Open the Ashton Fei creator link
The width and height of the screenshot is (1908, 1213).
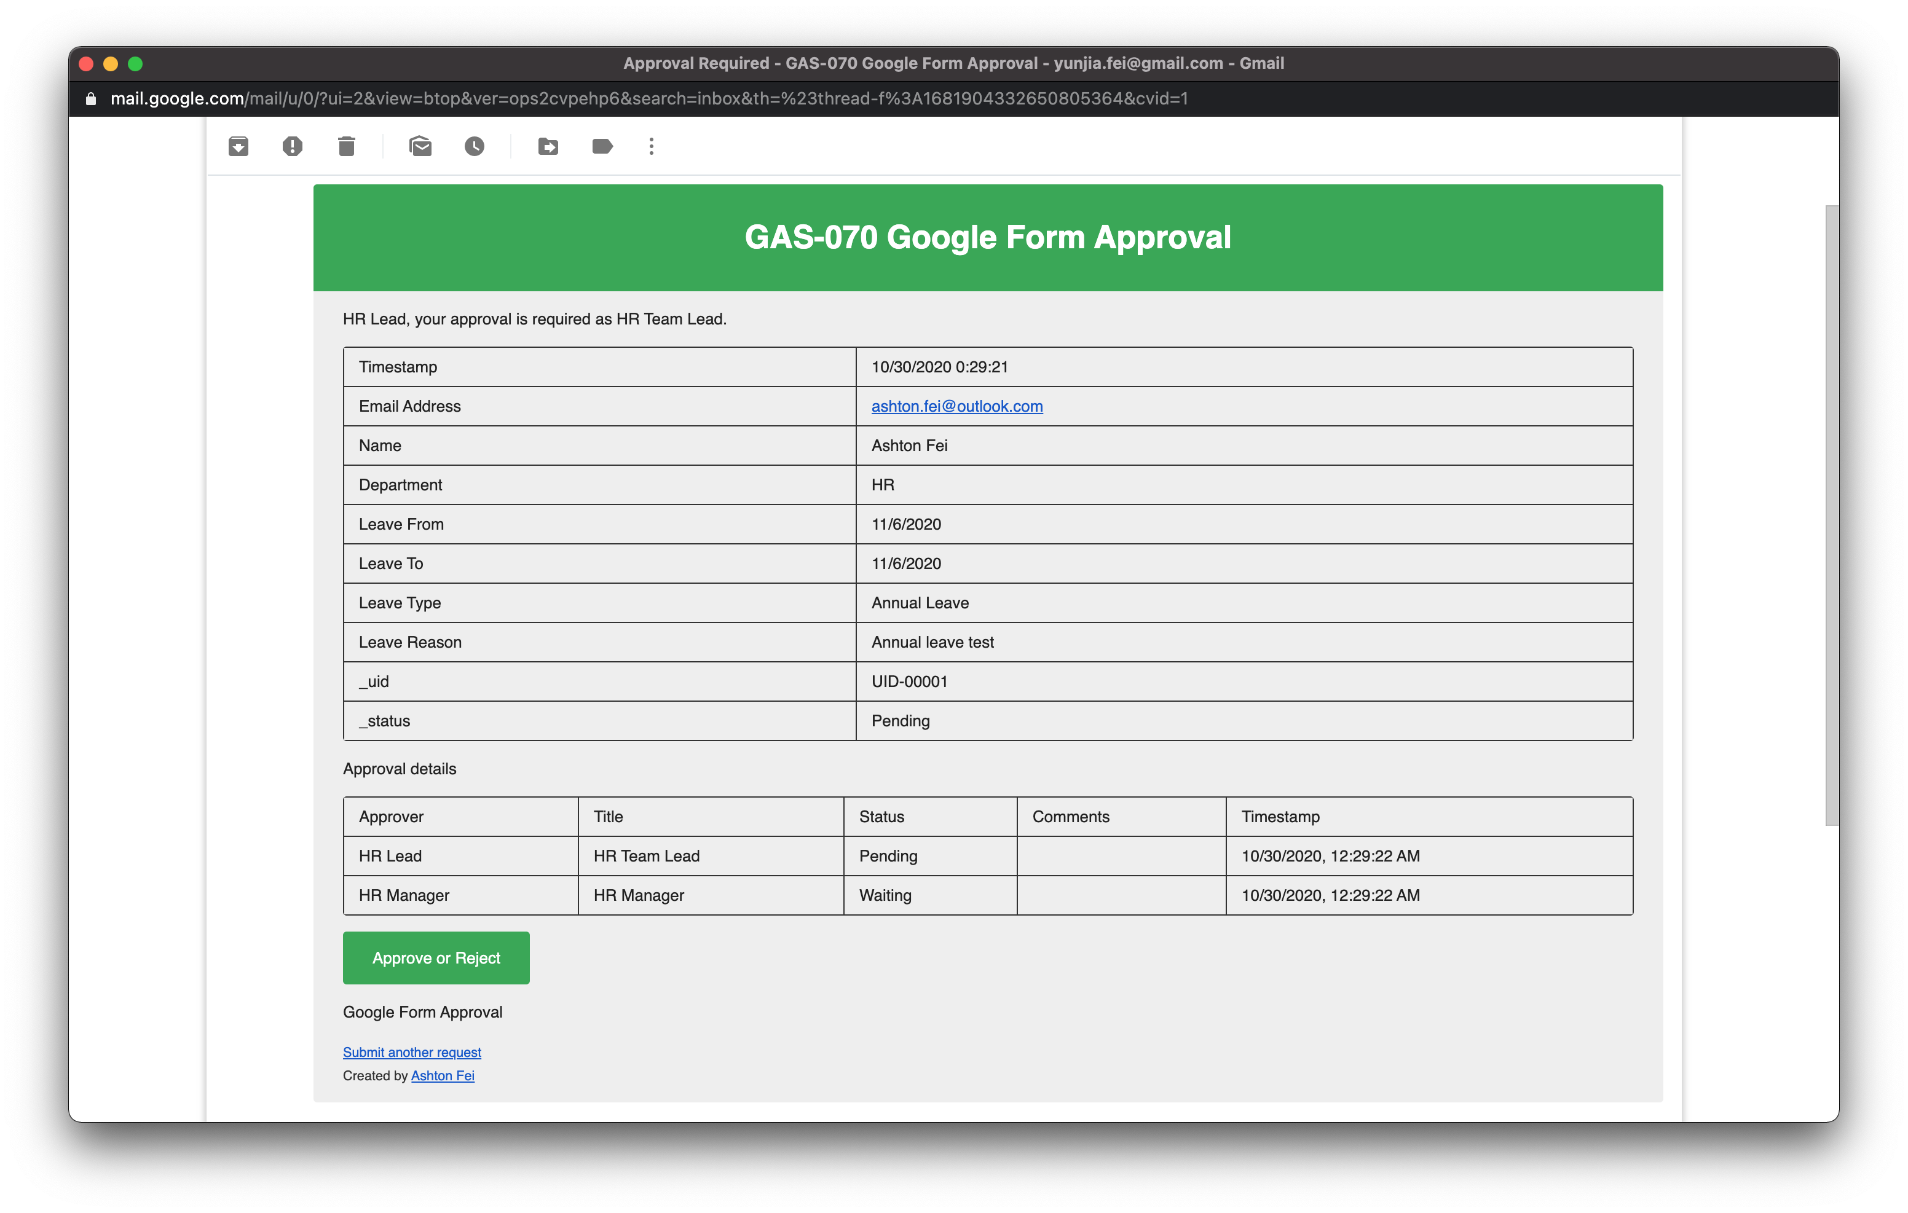[442, 1076]
